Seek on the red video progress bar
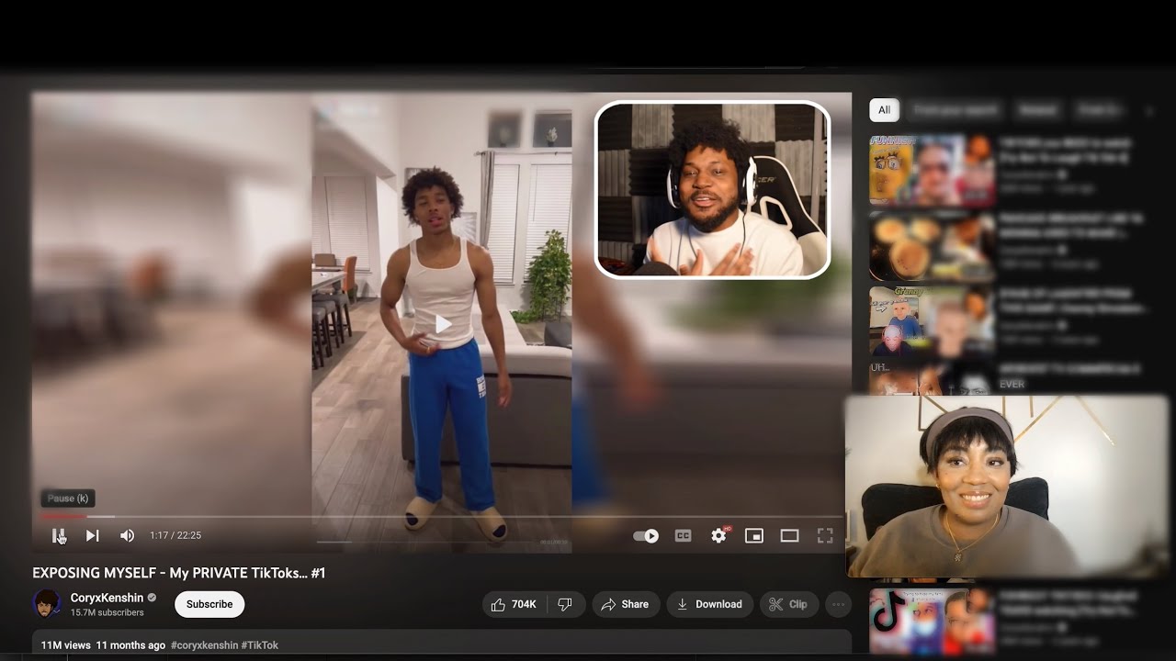This screenshot has height=661, width=1176. (63, 517)
